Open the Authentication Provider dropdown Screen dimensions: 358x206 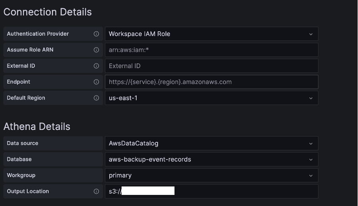pos(211,34)
